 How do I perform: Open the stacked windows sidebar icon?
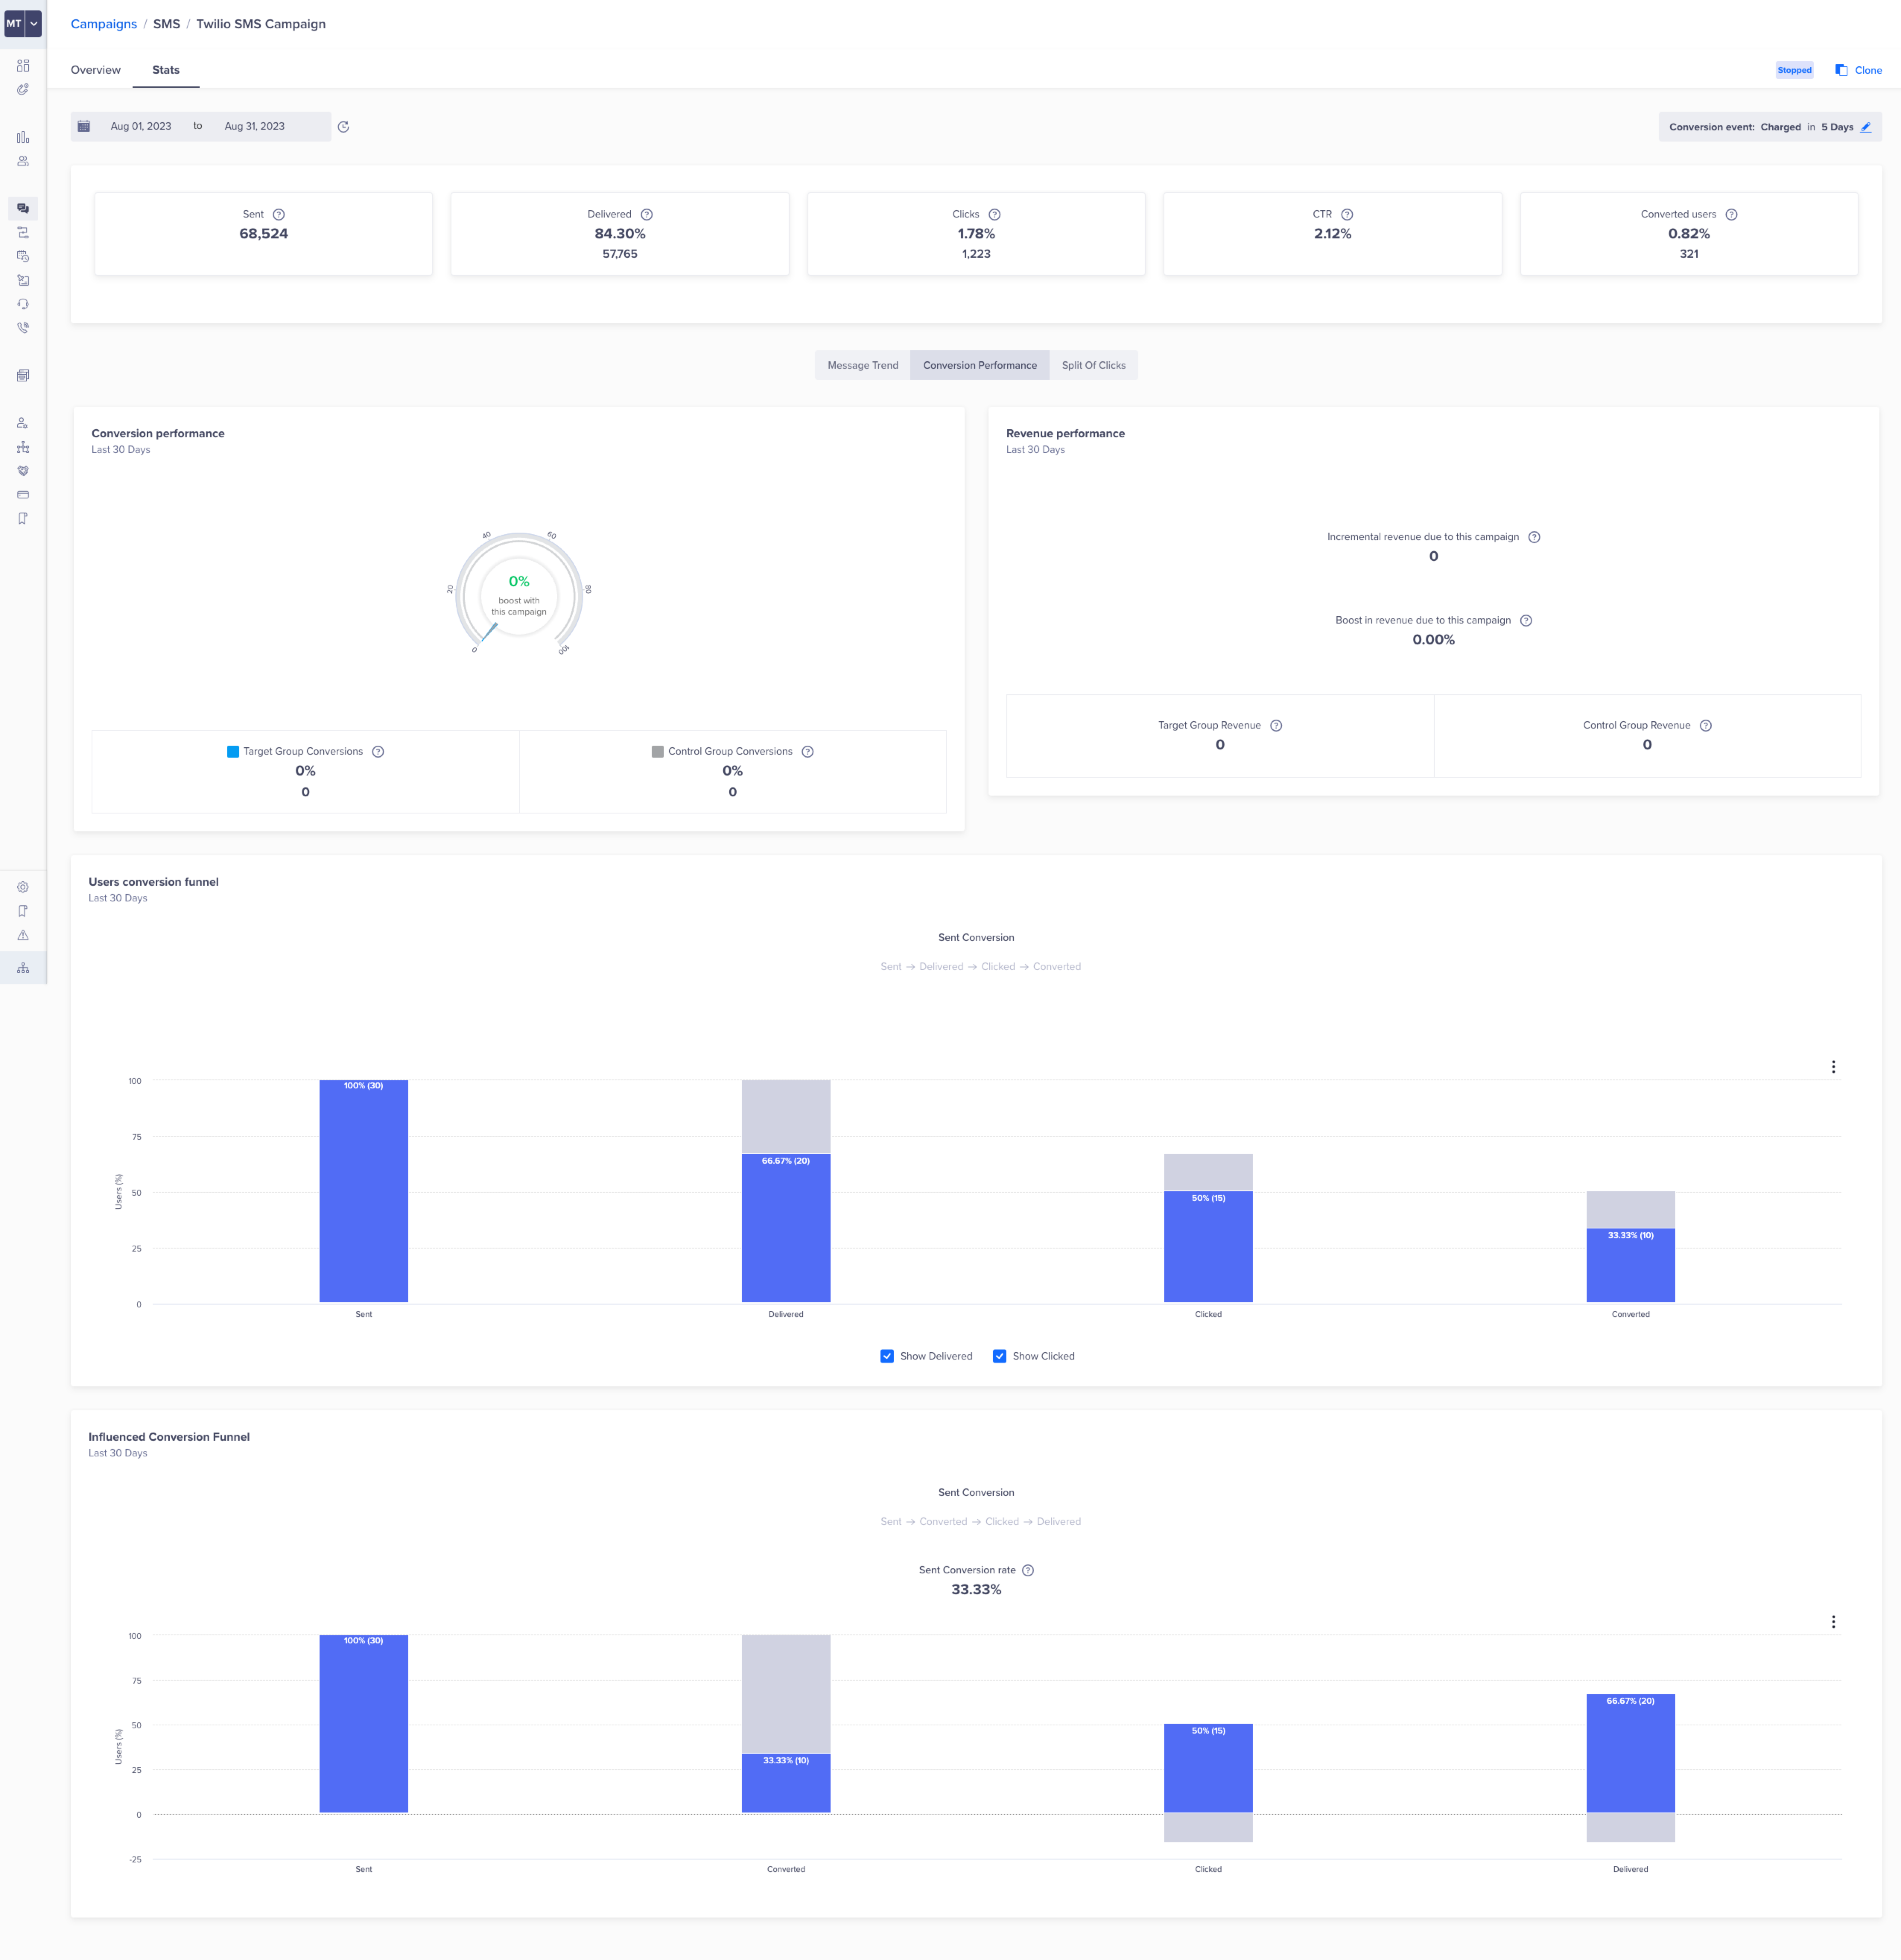pyautogui.click(x=23, y=376)
